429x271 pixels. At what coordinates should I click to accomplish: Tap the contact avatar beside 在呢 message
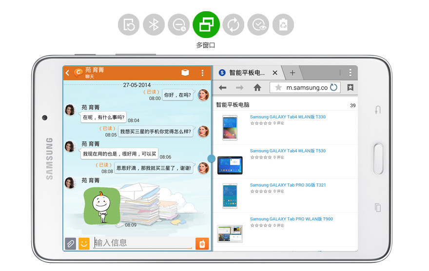(x=70, y=110)
